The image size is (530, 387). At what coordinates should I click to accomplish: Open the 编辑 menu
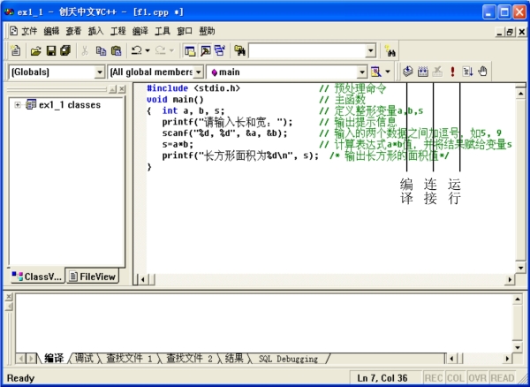(x=51, y=32)
